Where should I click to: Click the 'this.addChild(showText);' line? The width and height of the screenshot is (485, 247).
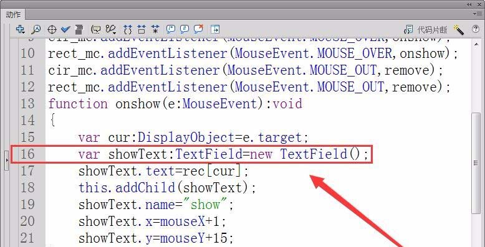click(x=167, y=187)
